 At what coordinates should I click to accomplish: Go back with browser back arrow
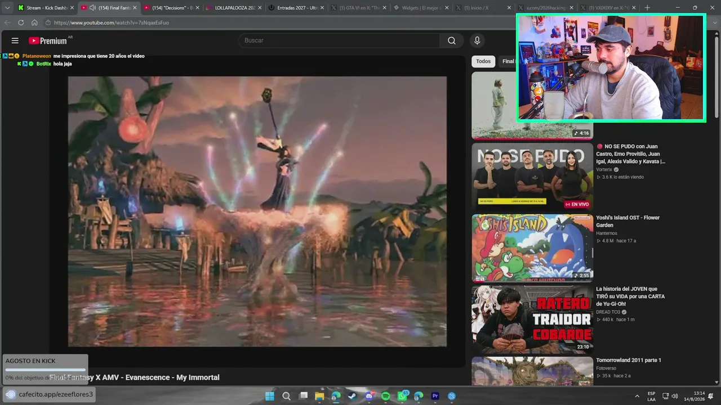(x=7, y=22)
